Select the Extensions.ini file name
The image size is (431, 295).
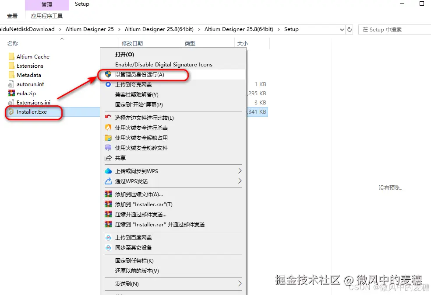pyautogui.click(x=34, y=103)
